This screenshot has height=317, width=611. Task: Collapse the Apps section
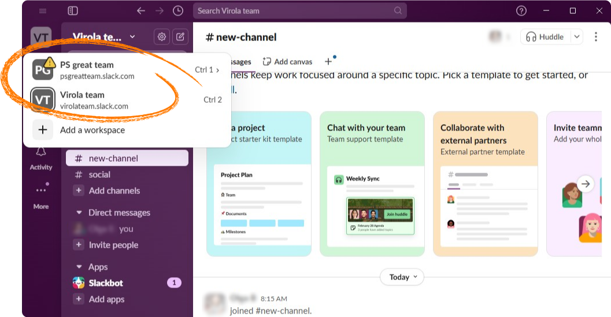coord(79,267)
